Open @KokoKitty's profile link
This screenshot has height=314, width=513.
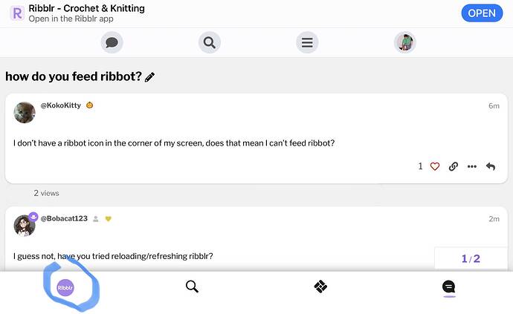60,105
